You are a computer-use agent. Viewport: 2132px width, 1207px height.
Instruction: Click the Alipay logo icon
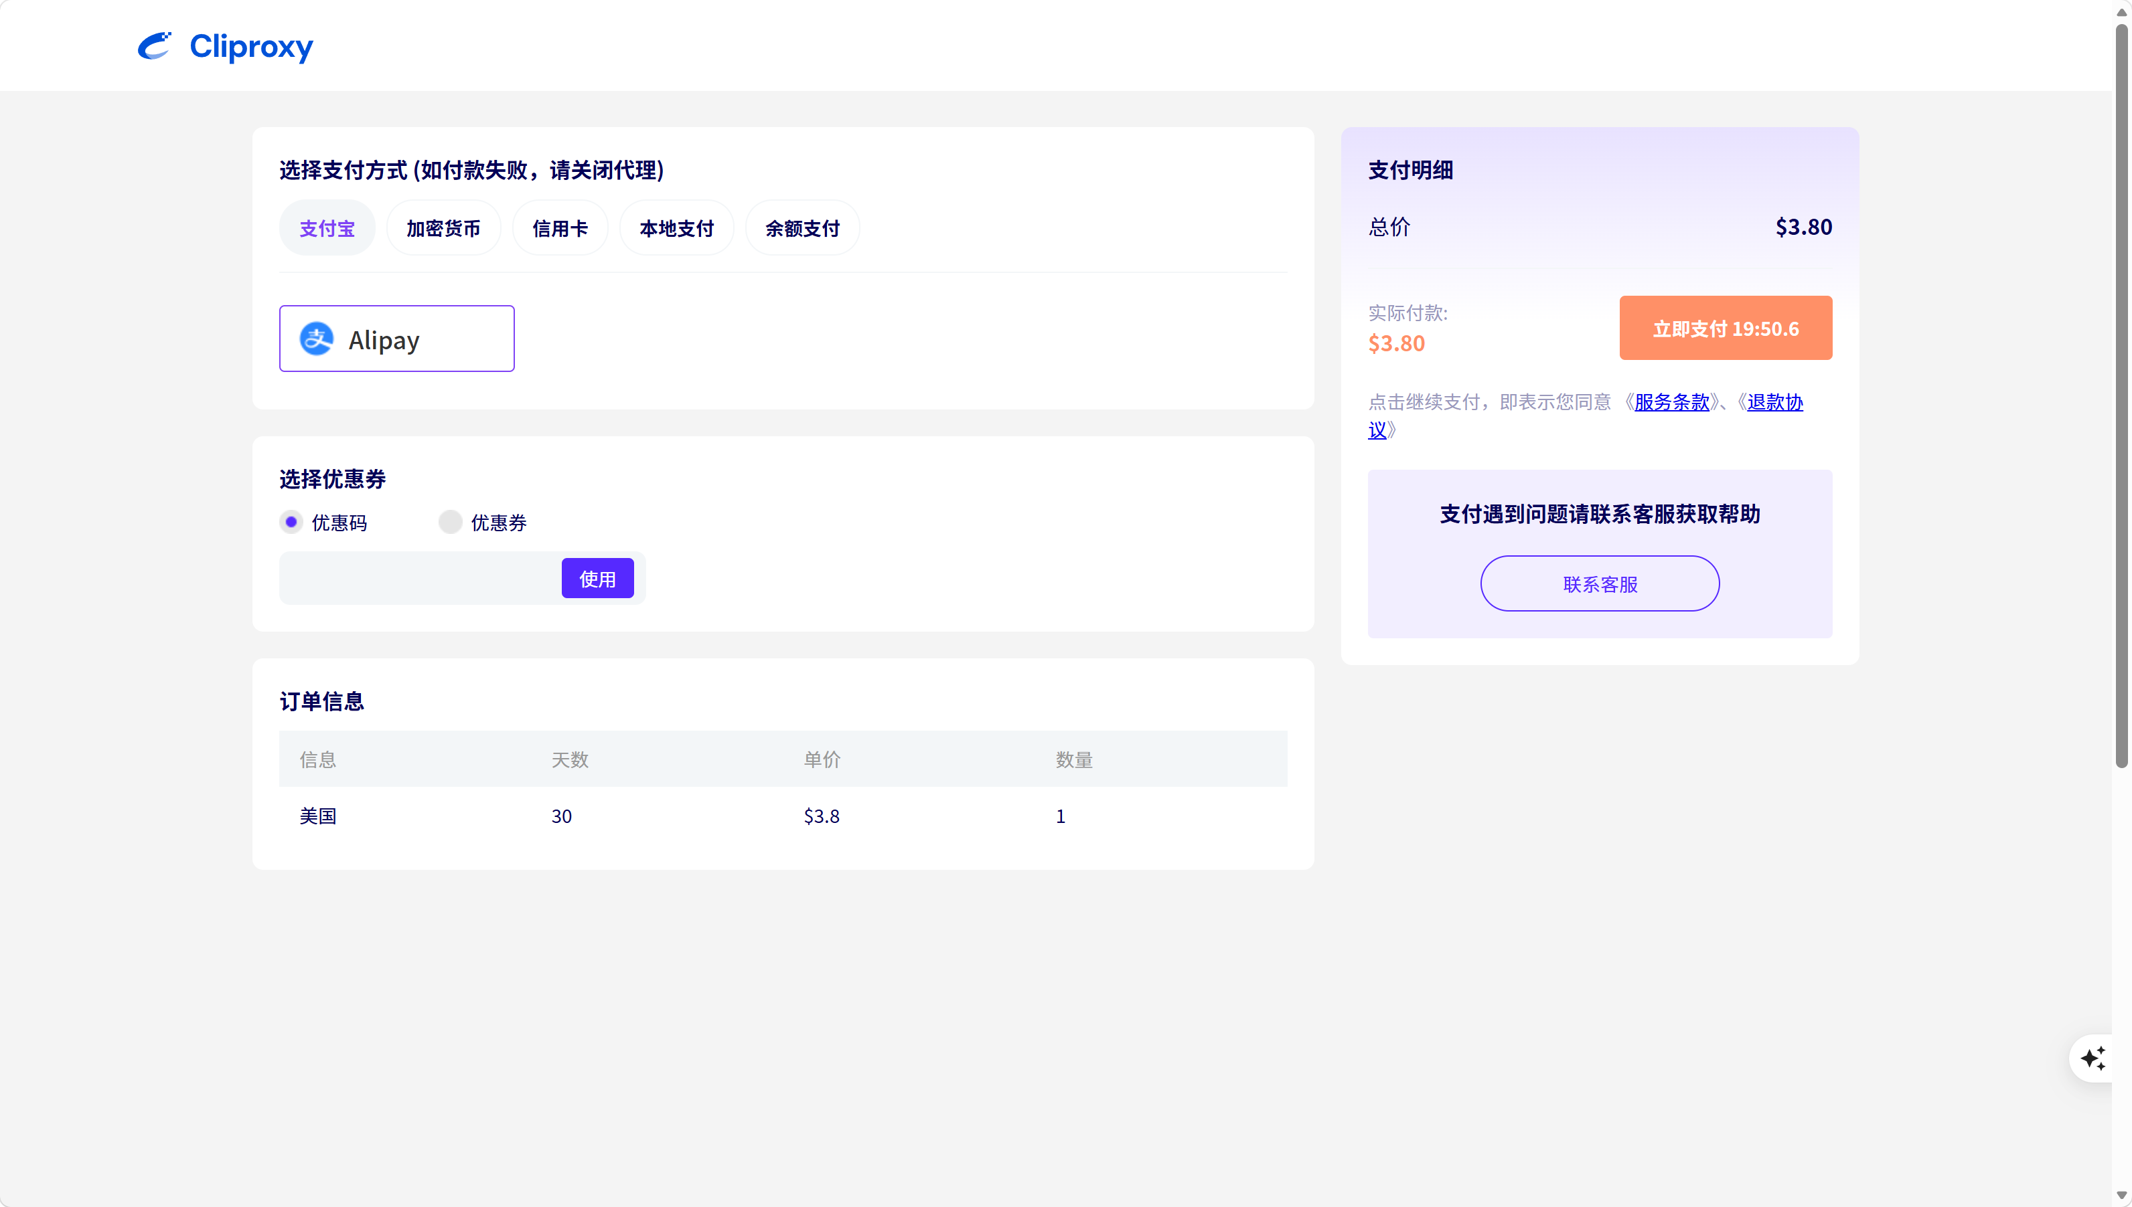pos(316,339)
